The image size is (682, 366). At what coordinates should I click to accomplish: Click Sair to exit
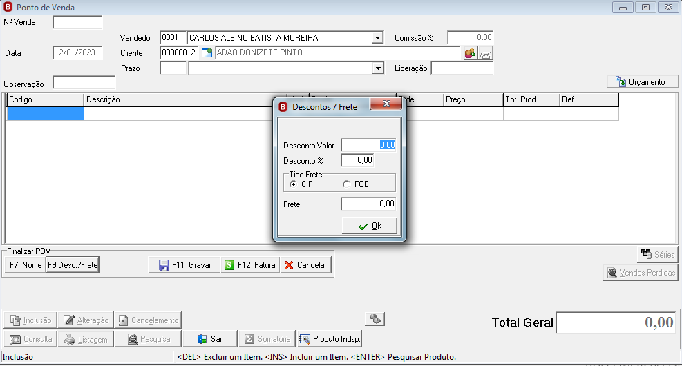click(x=210, y=339)
